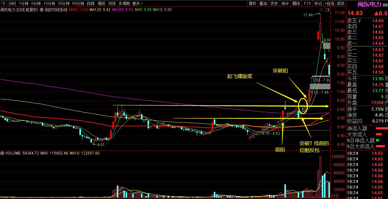Click the MA60: 5.05 indicator value

[x=78, y=10]
